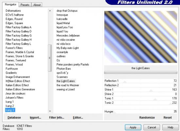
Task: Click the Apply button
Action: pyautogui.click(x=133, y=127)
